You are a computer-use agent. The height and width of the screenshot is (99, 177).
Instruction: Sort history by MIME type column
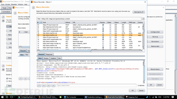[x=133, y=22]
